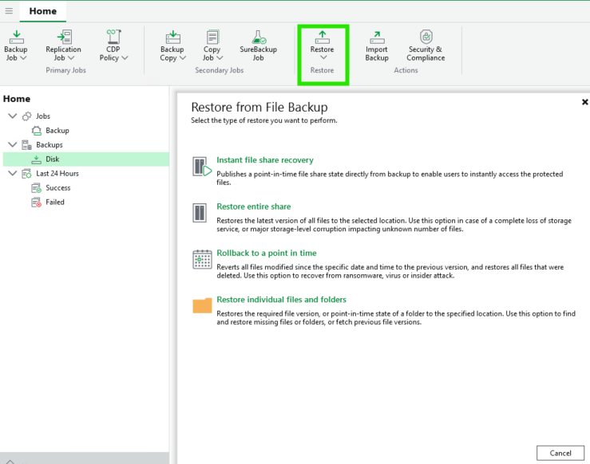The image size is (590, 464).
Task: Click the CDP Policy icon
Action: (x=113, y=37)
